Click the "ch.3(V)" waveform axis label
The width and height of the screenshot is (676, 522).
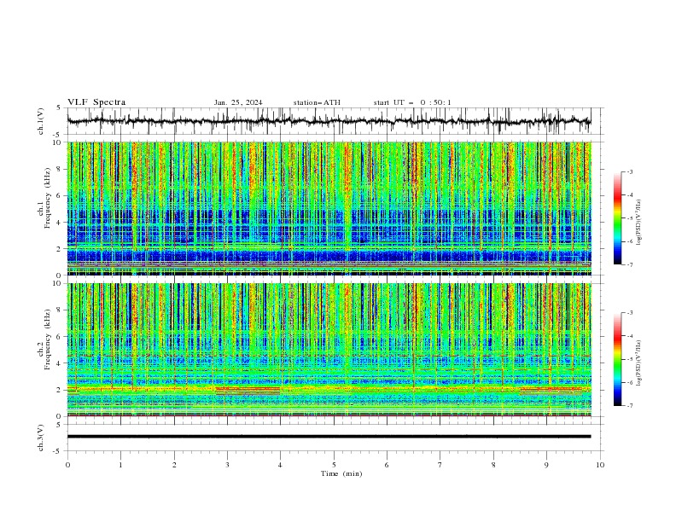point(41,438)
